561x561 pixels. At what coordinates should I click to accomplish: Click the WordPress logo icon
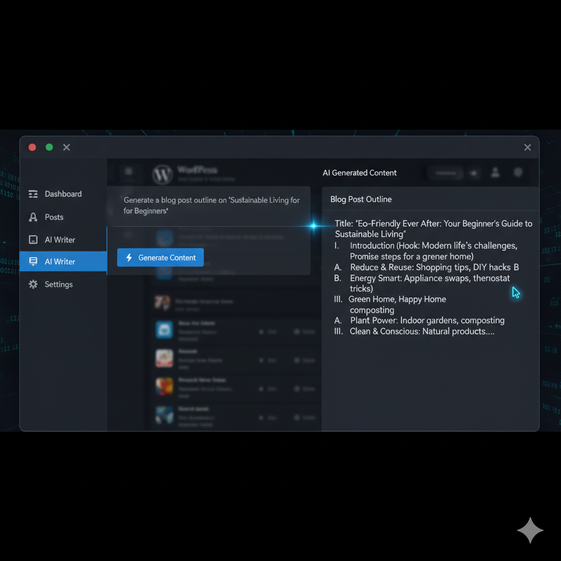162,174
